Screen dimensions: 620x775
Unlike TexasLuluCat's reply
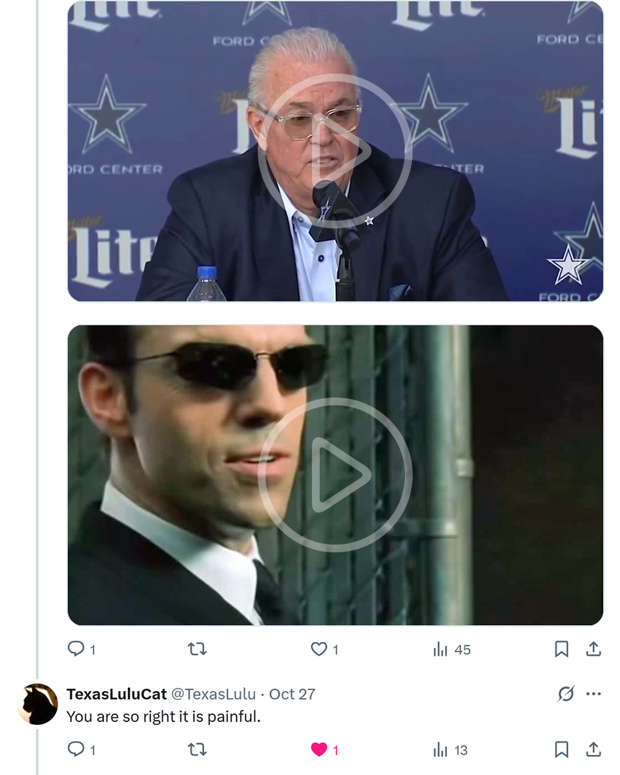click(319, 749)
